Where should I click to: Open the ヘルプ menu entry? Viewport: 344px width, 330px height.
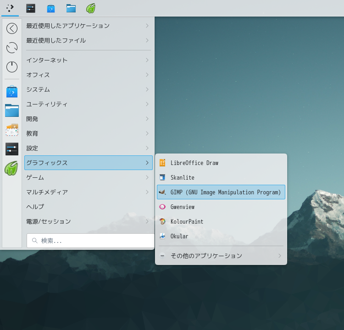point(89,207)
